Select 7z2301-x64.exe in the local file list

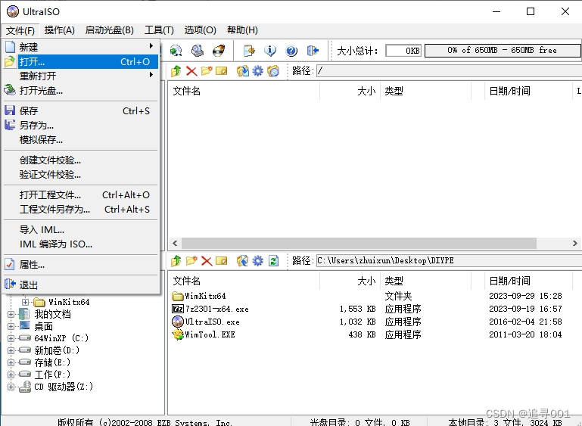click(210, 309)
